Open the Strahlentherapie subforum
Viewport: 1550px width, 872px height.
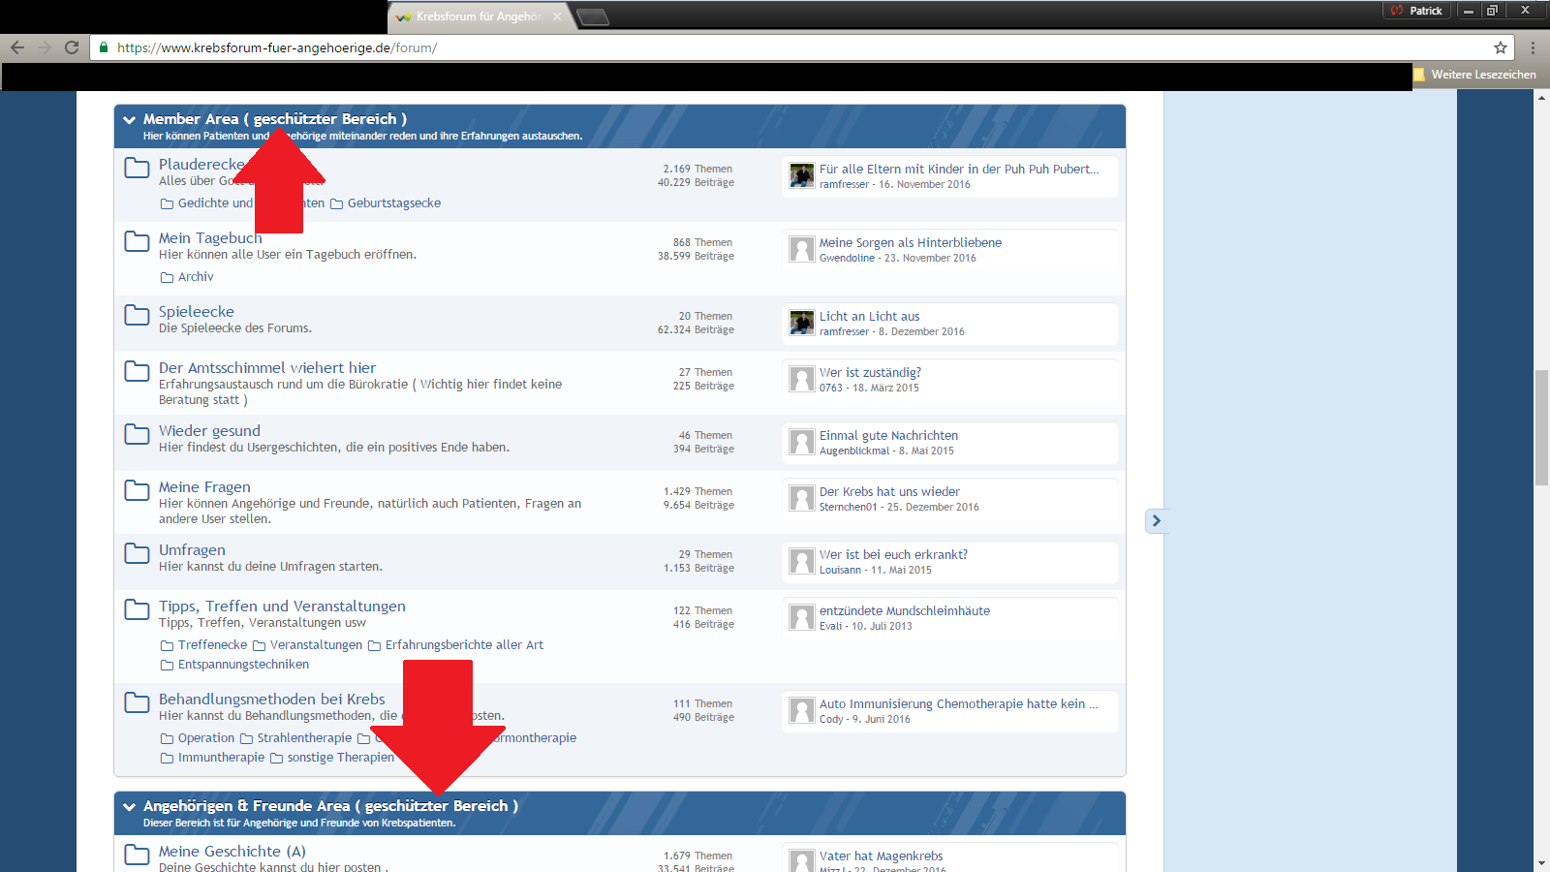click(304, 738)
